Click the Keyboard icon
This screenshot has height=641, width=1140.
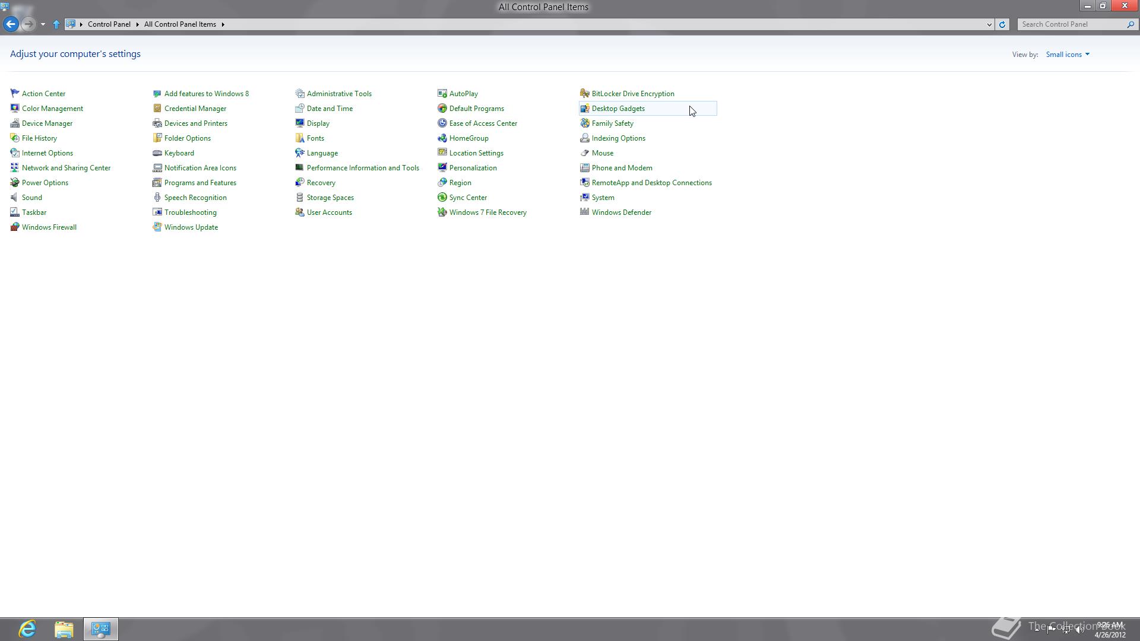[157, 153]
